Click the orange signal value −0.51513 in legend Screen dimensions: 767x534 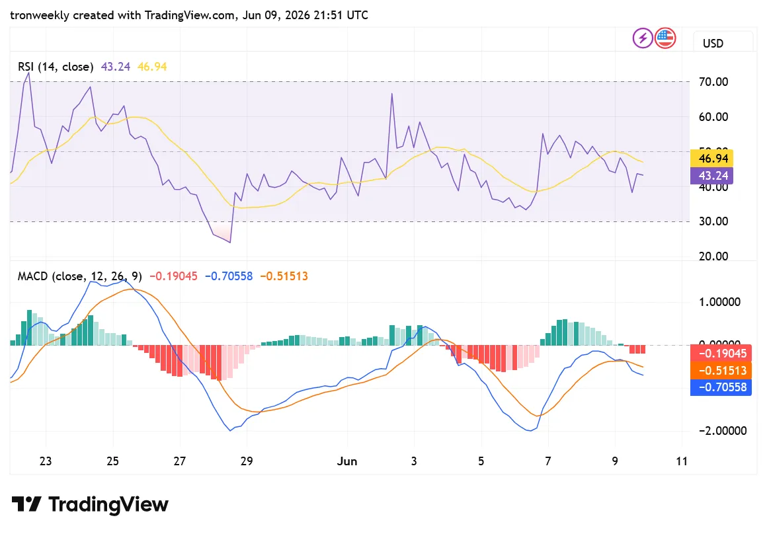[284, 276]
